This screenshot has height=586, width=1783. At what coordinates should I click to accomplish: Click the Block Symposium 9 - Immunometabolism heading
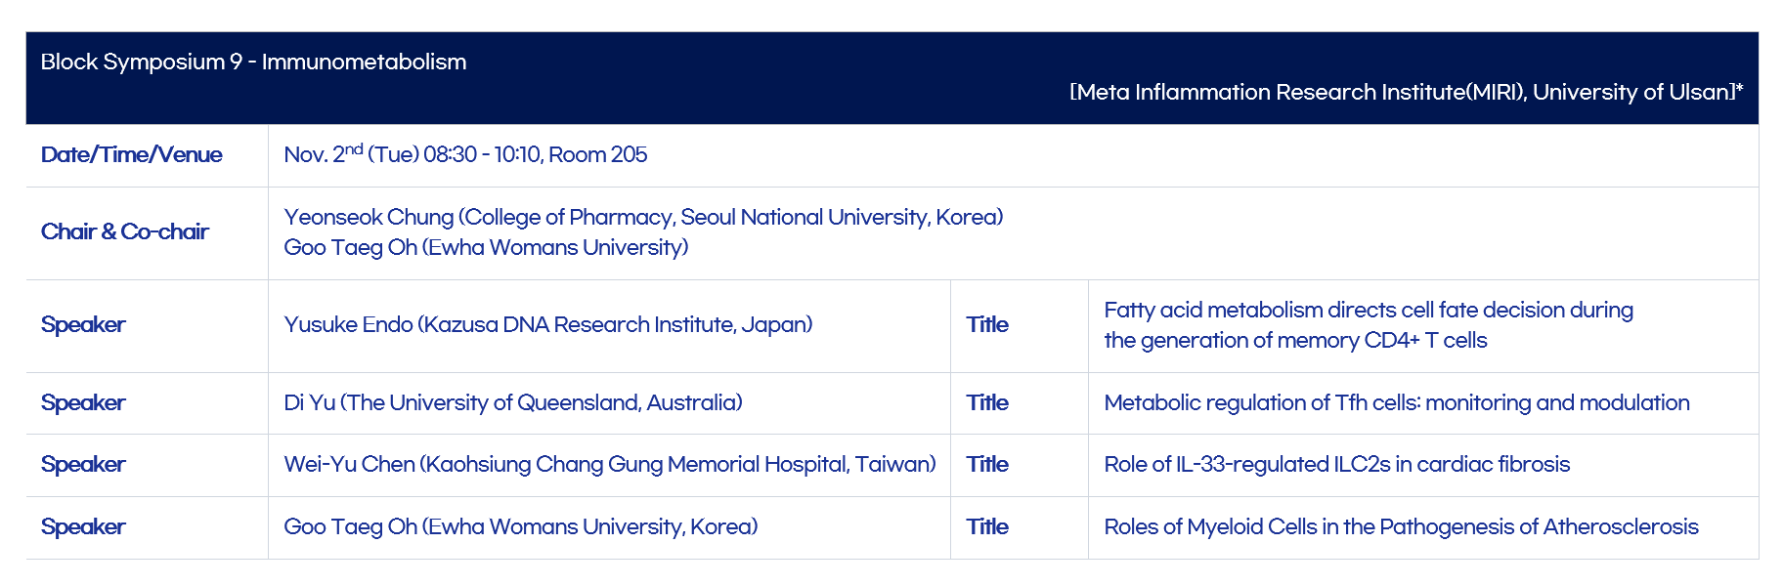[x=253, y=62]
